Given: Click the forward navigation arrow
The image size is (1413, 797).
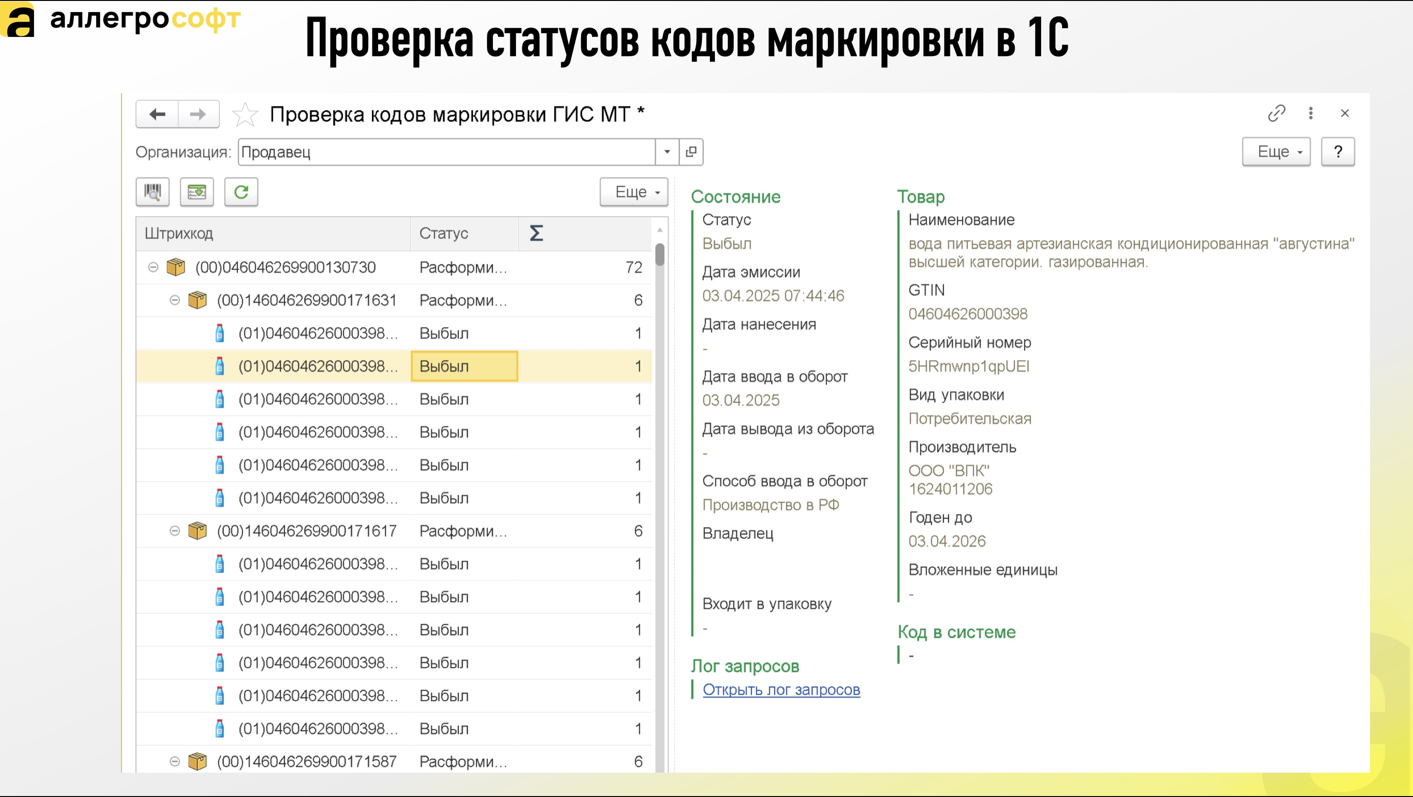Looking at the screenshot, I should click(x=198, y=114).
